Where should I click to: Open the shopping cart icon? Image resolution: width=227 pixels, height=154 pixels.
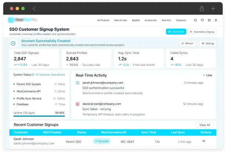pyautogui.click(x=209, y=20)
